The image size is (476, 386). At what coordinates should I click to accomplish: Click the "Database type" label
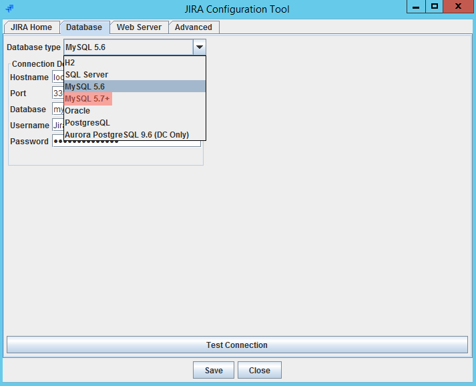[33, 47]
